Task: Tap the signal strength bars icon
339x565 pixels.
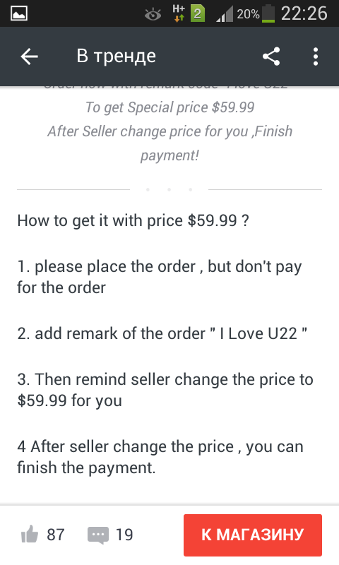Action: [225, 15]
